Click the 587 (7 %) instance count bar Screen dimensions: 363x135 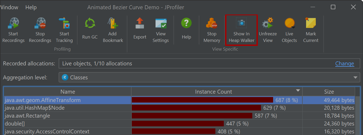pyautogui.click(x=192, y=116)
